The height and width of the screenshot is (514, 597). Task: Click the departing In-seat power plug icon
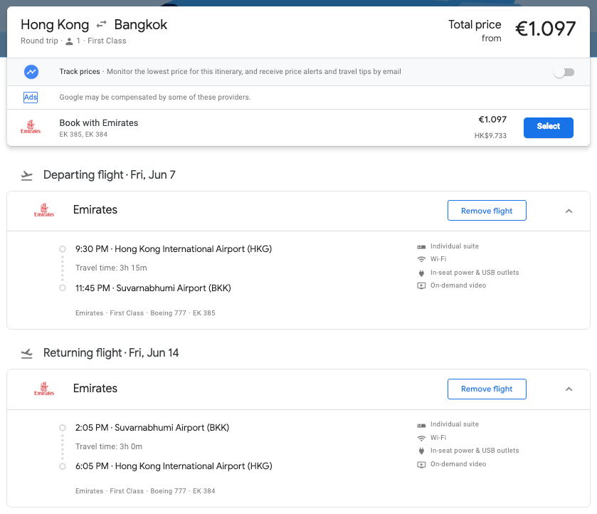click(x=421, y=273)
